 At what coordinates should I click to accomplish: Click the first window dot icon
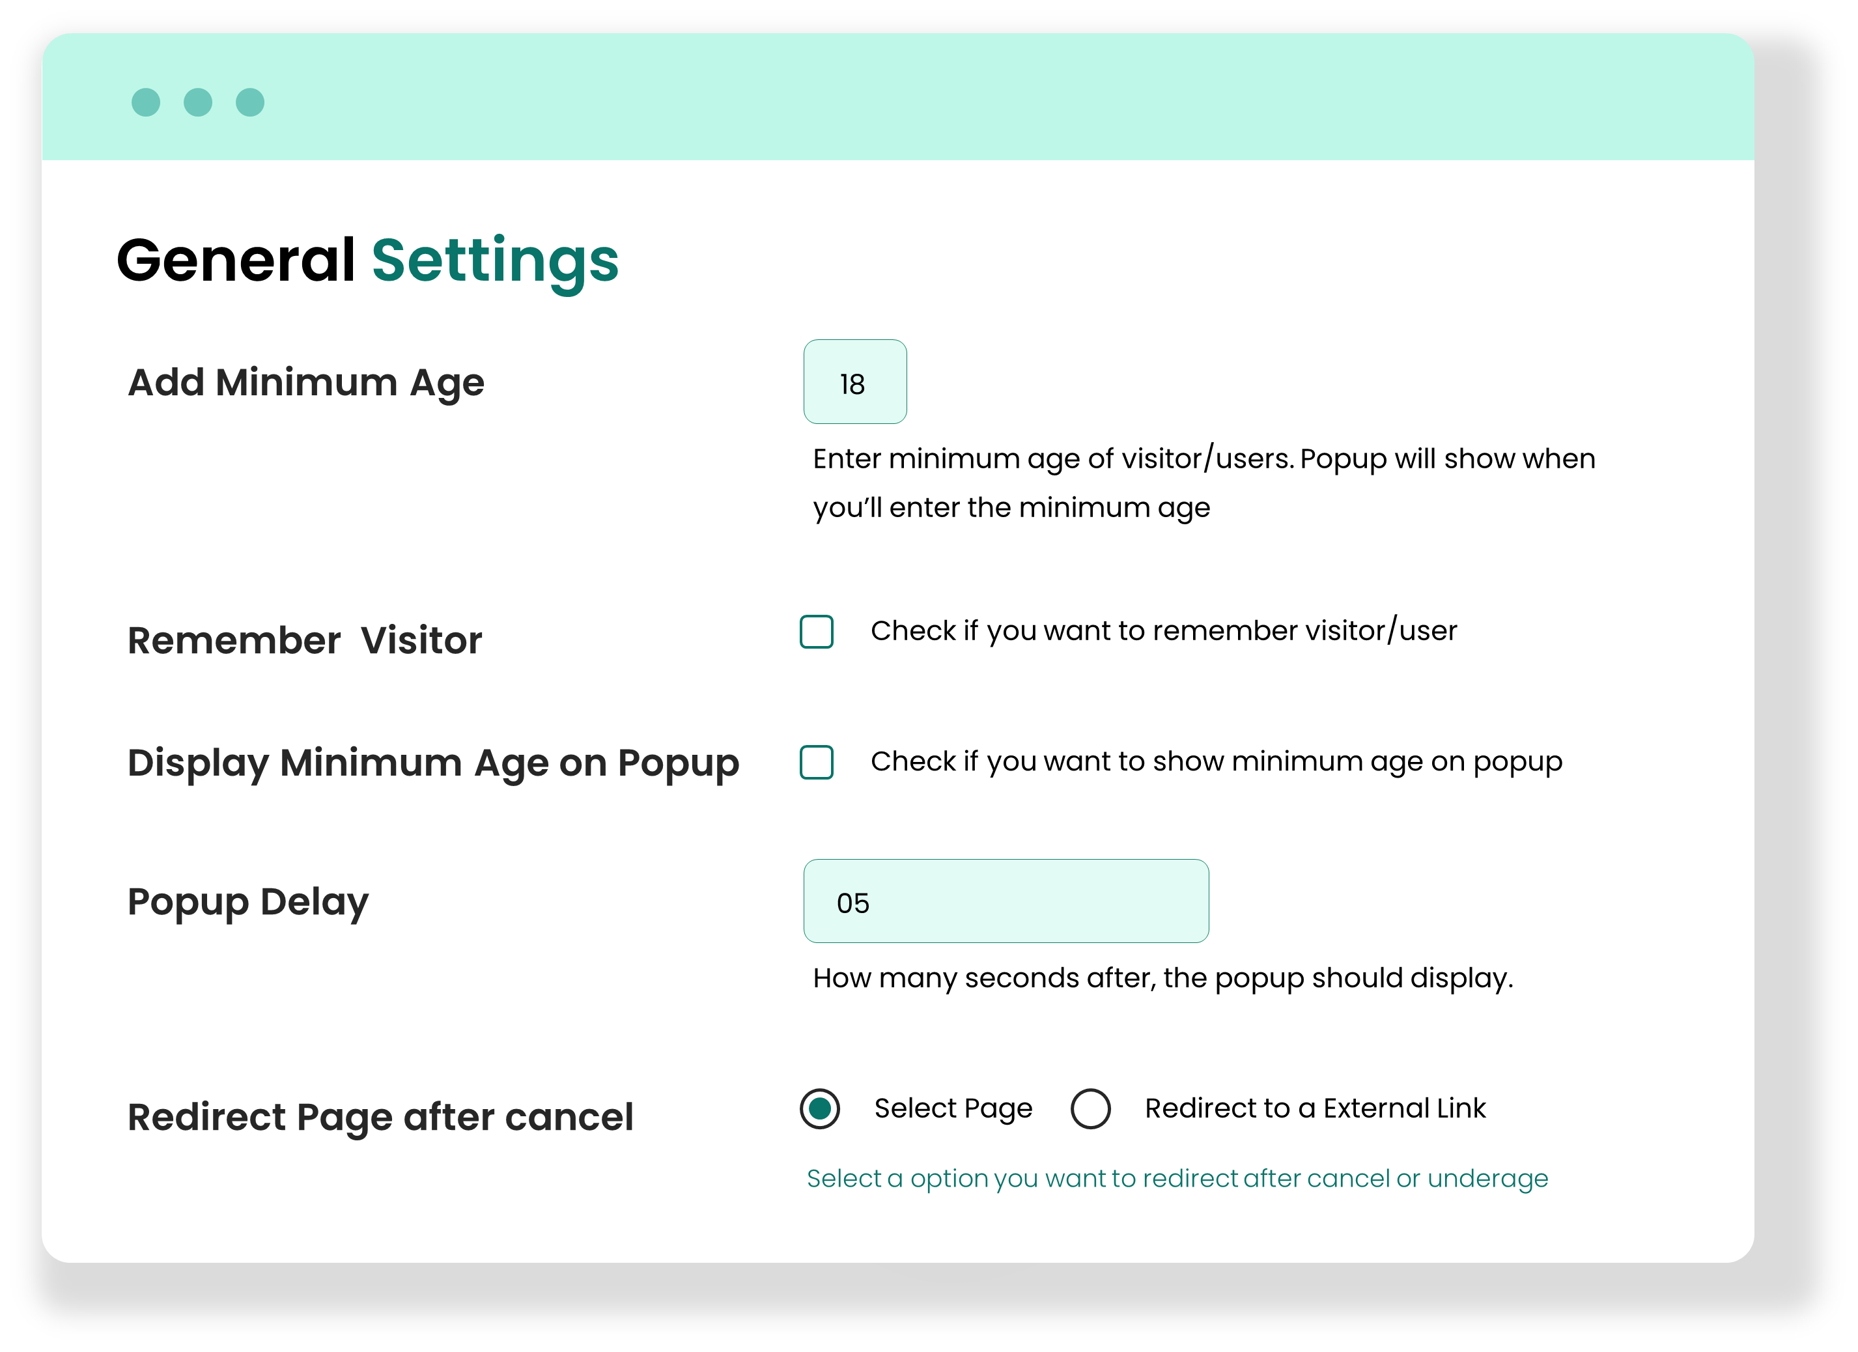pos(147,102)
